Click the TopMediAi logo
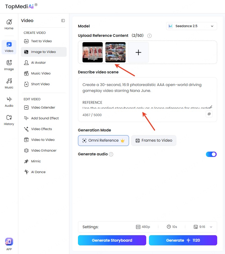The width and height of the screenshot is (225, 254). (21, 6)
